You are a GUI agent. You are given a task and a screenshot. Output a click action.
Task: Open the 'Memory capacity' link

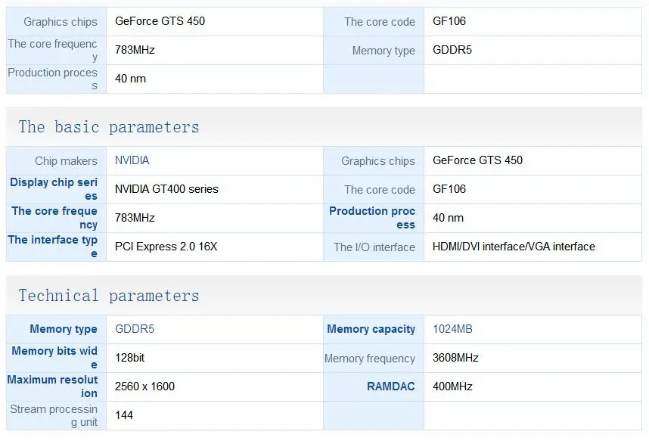click(x=371, y=329)
